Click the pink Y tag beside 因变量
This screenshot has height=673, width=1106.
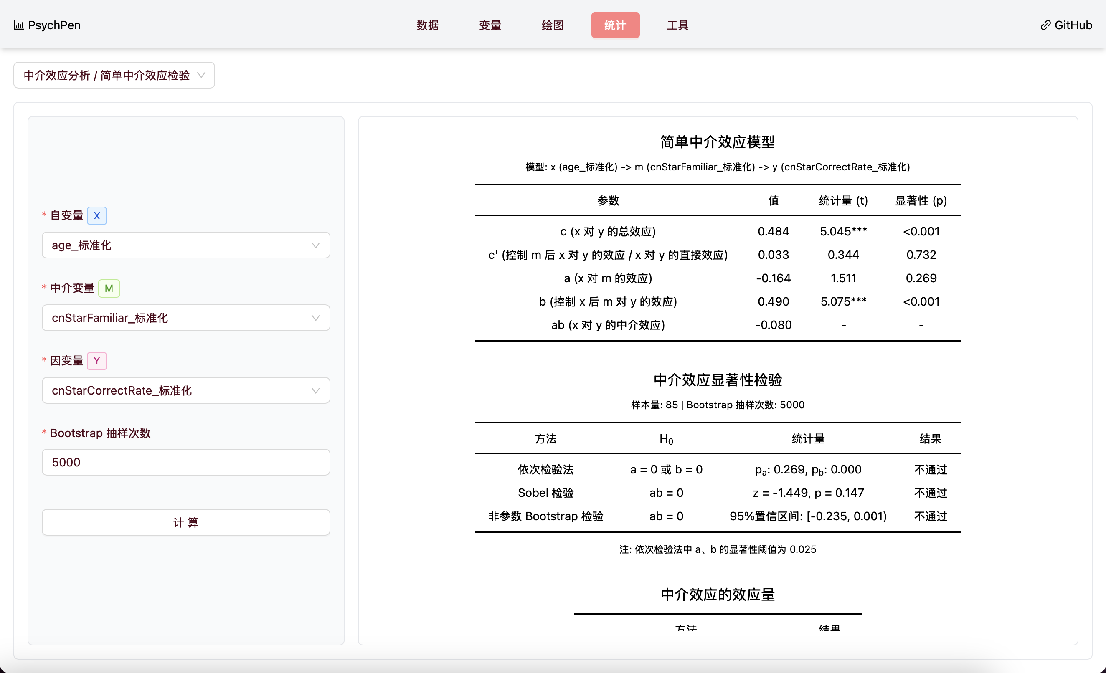(x=96, y=361)
